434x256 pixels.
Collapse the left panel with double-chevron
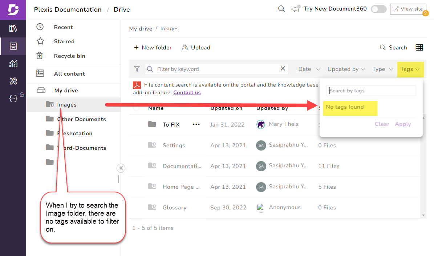coord(121,168)
